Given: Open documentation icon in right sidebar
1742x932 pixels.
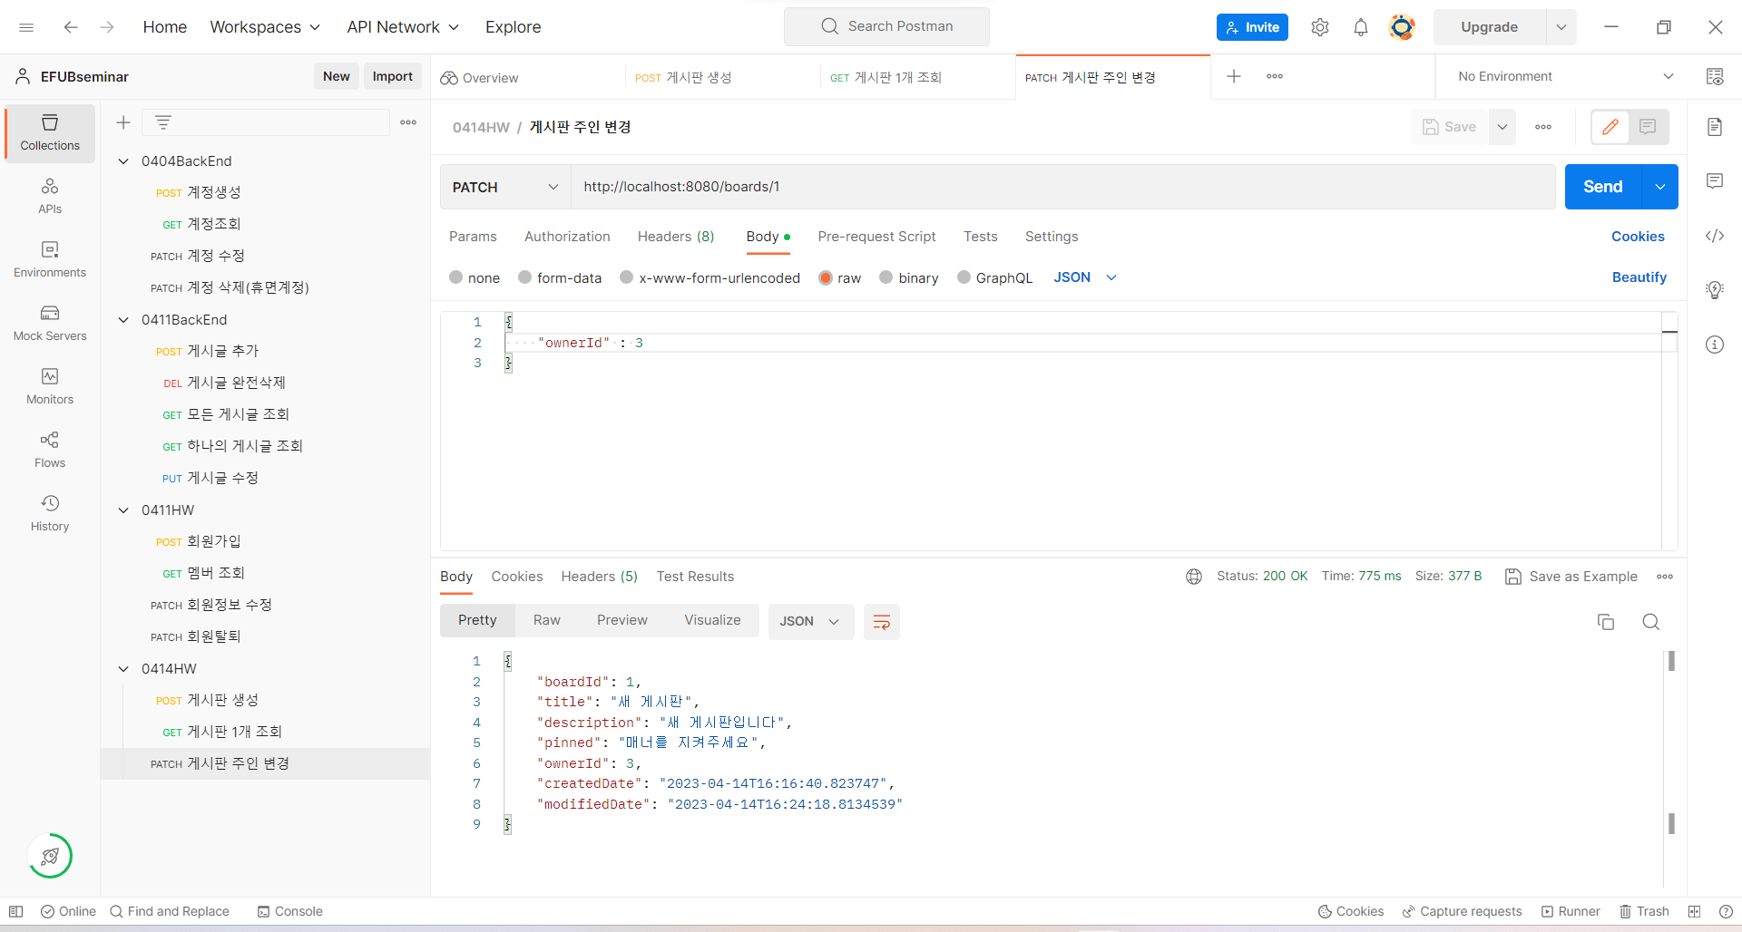Looking at the screenshot, I should tap(1715, 127).
